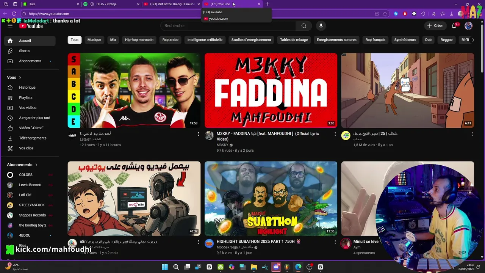Viewport: 485px width, 273px height.
Task: Open the account avatar menu
Action: (469, 26)
